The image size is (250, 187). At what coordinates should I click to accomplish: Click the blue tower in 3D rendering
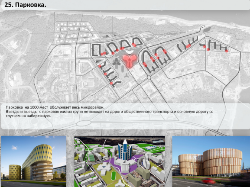click(x=125, y=150)
